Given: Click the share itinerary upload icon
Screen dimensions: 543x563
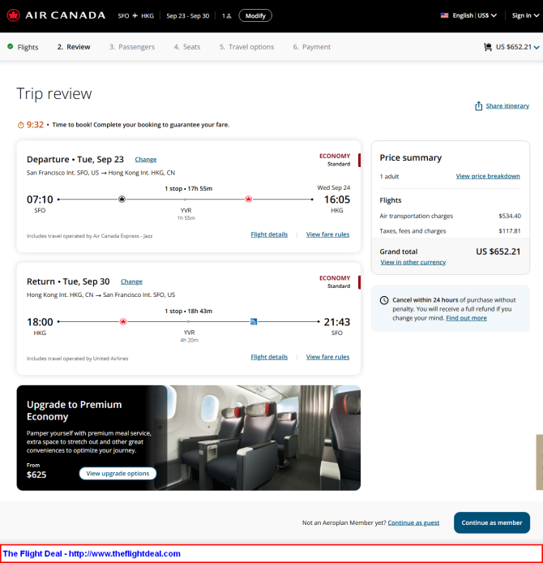Looking at the screenshot, I should pyautogui.click(x=478, y=106).
